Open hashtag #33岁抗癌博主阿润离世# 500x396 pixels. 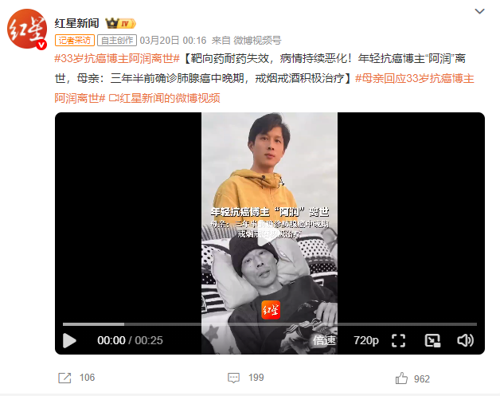117,59
